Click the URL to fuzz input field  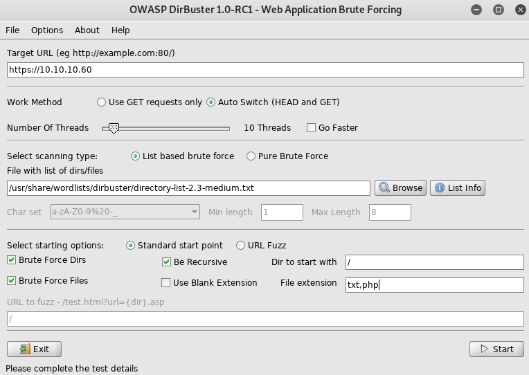[265, 319]
